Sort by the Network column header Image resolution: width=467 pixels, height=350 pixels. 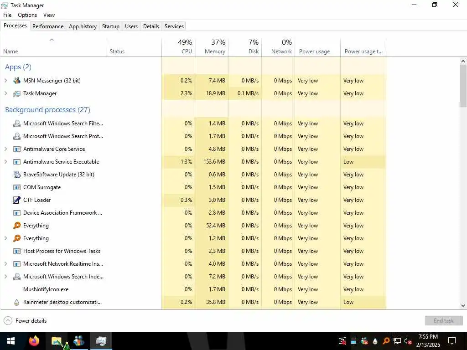[x=279, y=47]
